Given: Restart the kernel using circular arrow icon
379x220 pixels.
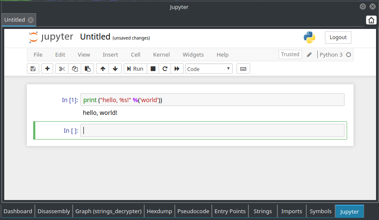Looking at the screenshot, I should [165, 69].
